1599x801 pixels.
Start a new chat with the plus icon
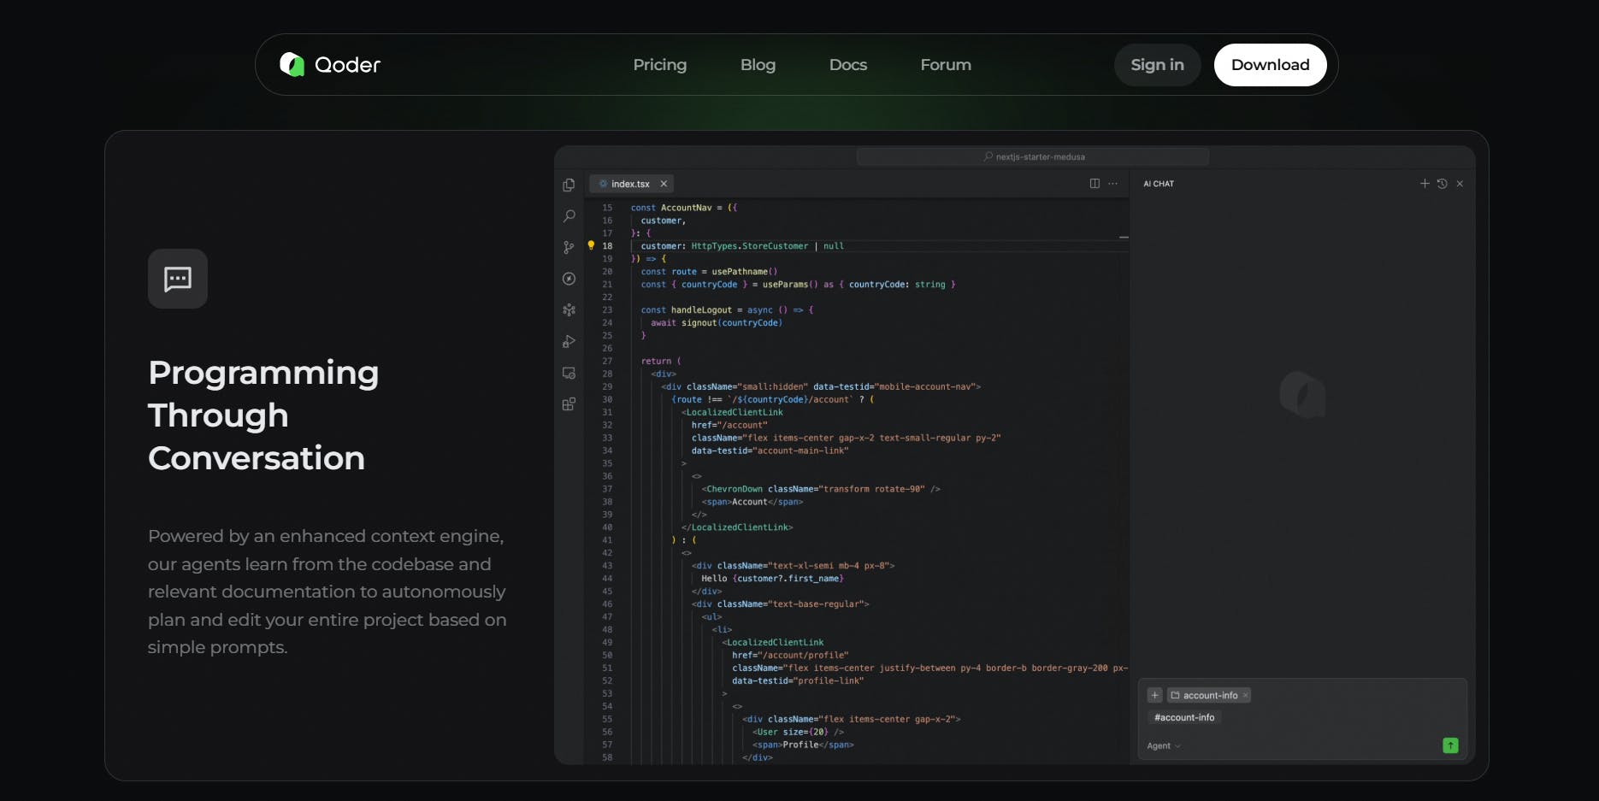[x=1425, y=184]
